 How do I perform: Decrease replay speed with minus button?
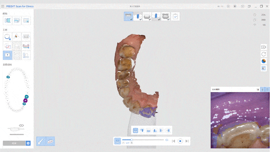[x=123, y=143]
